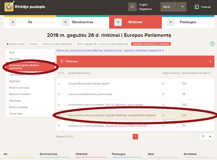217x160 pixels.
Task: Select Lietuvos socialdemokratų darbo partija row
Action: click(135, 94)
